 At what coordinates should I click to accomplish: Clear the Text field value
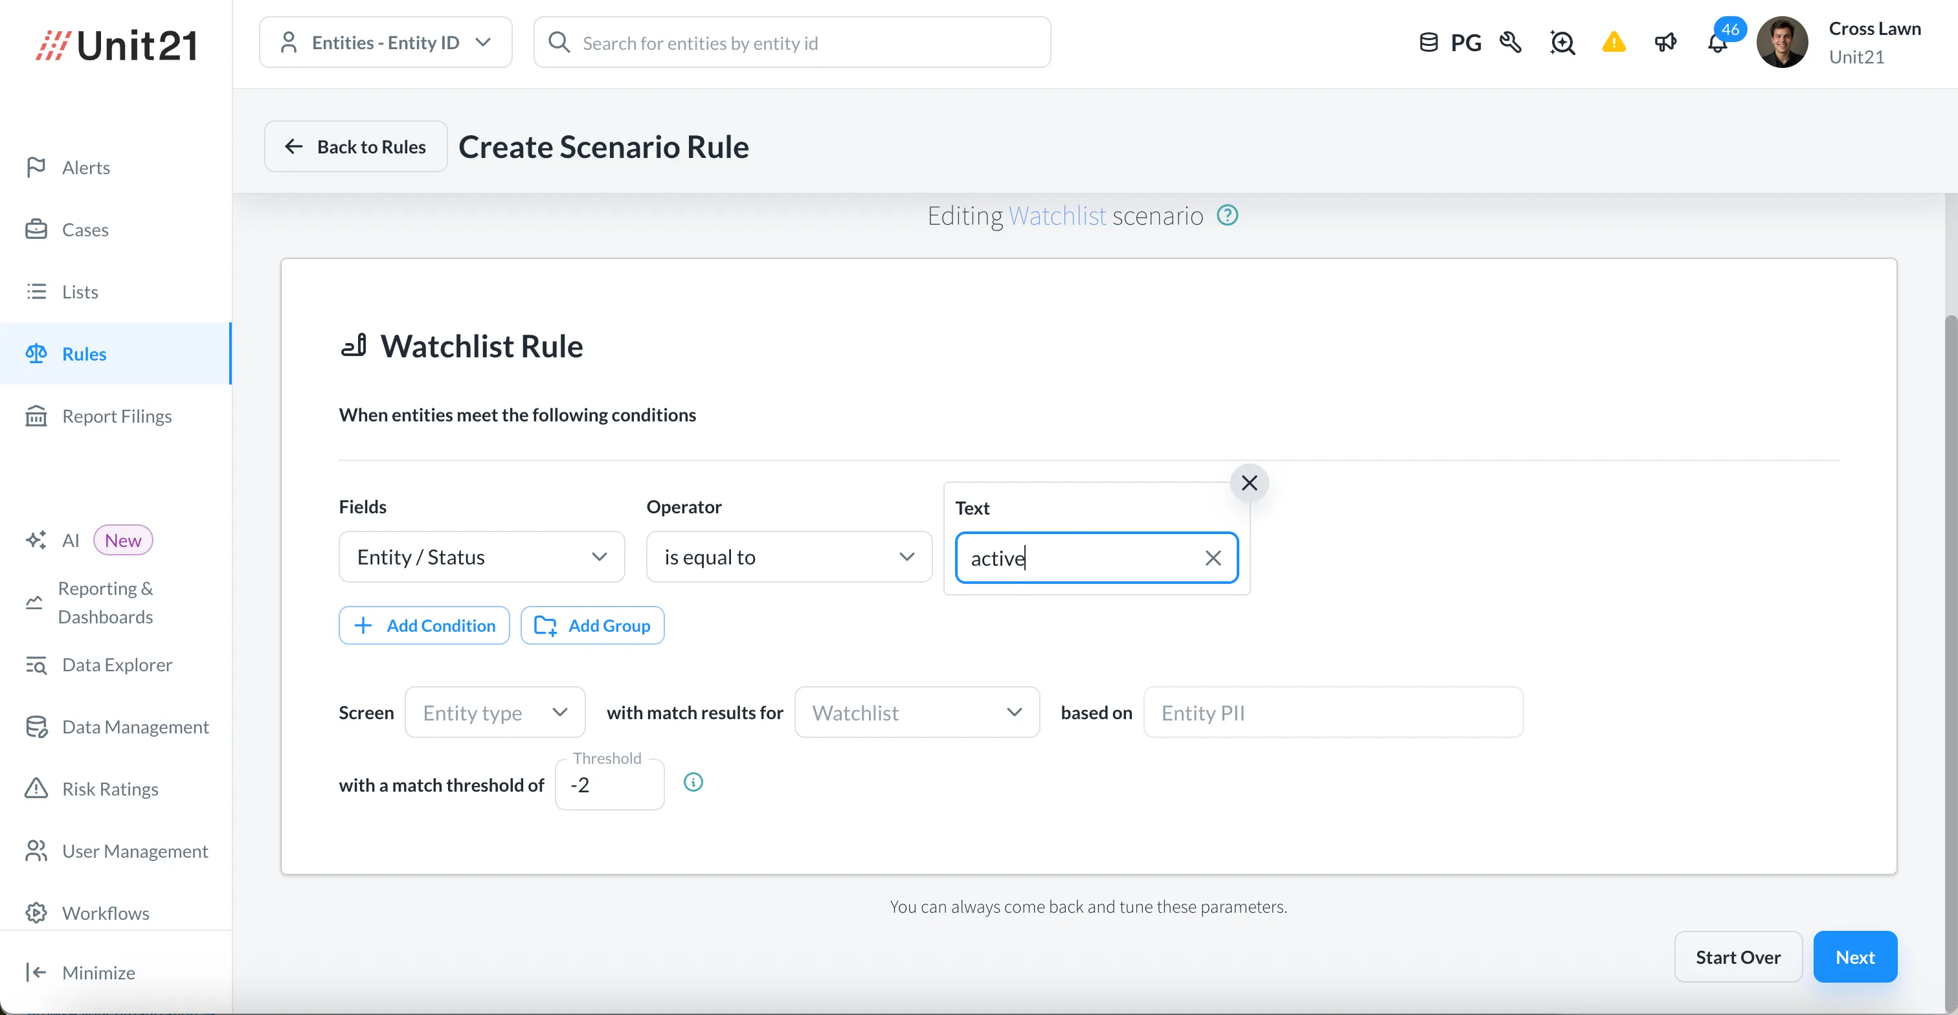point(1212,559)
